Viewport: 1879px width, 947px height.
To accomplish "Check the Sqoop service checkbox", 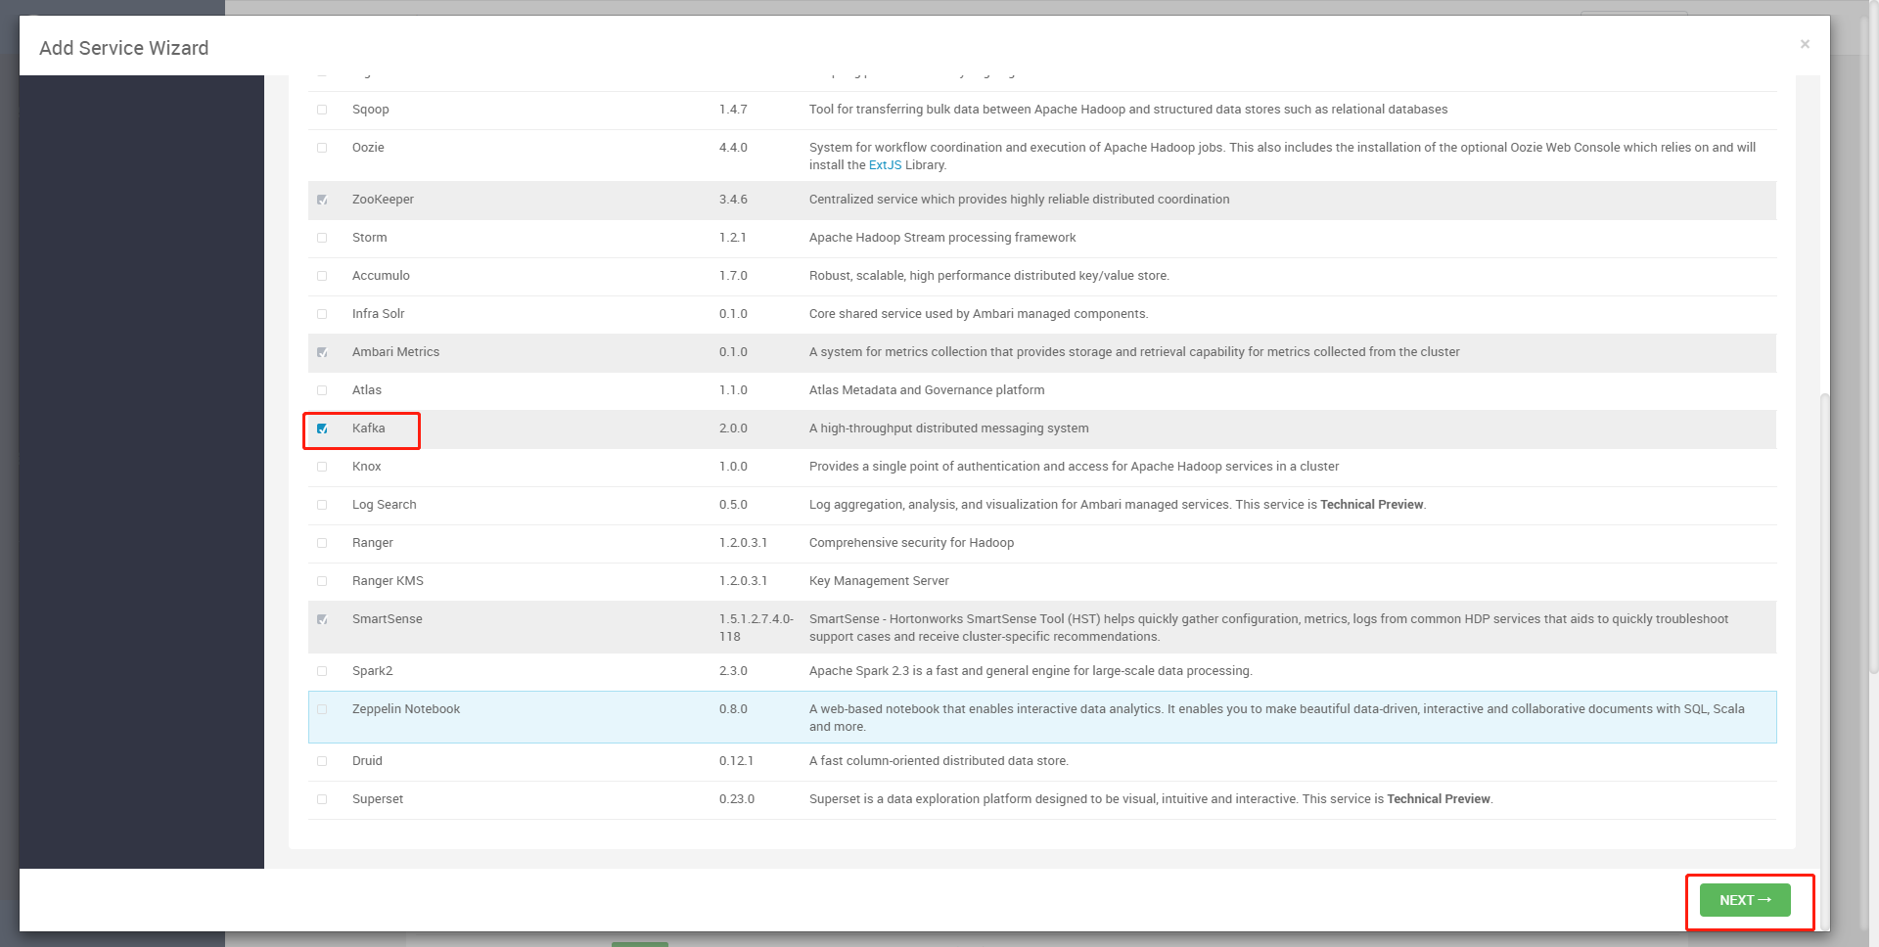I will click(322, 110).
